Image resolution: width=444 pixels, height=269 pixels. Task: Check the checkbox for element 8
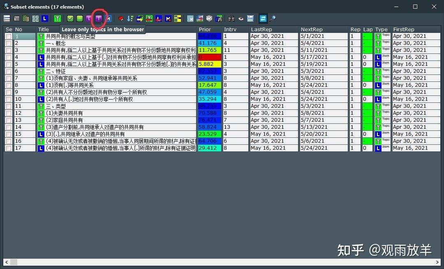tap(9, 85)
